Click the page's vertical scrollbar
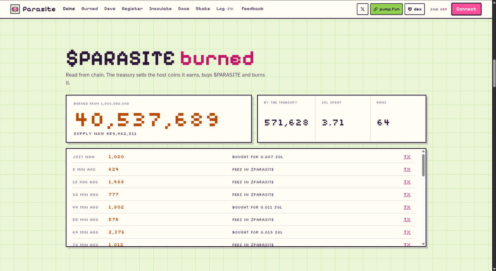The width and height of the screenshot is (496, 271). coord(494,73)
